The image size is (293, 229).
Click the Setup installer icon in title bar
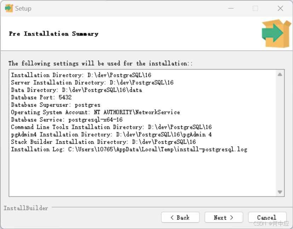click(9, 8)
